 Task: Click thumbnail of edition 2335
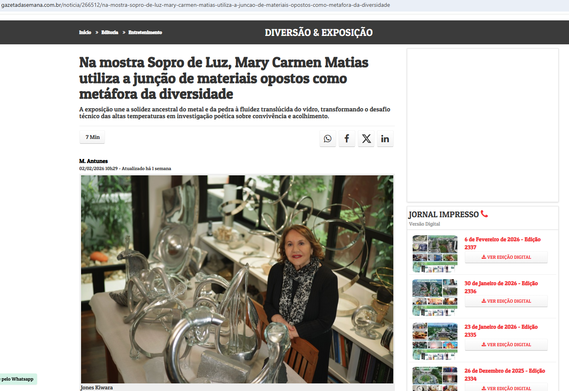435,341
